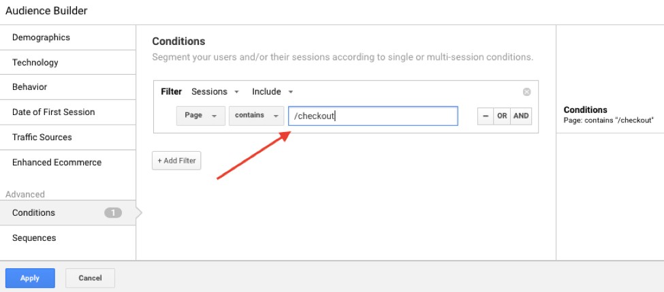664x292 pixels.
Task: Select the Demographics section
Action: [41, 37]
